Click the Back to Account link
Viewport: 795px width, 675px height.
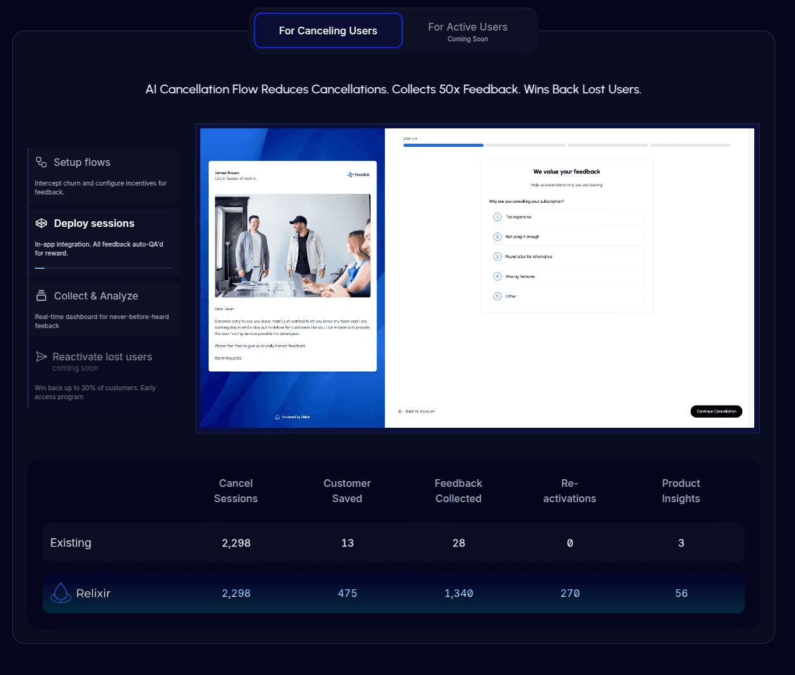coord(417,411)
